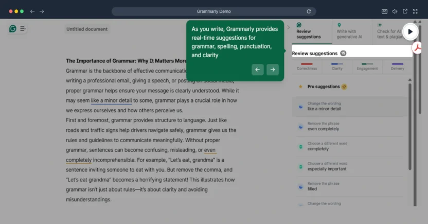Click blue icon beside 'filled'
This screenshot has height=224, width=428.
[300, 187]
